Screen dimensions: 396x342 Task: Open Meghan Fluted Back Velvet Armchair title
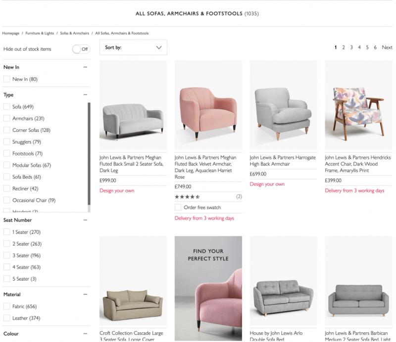tap(205, 167)
